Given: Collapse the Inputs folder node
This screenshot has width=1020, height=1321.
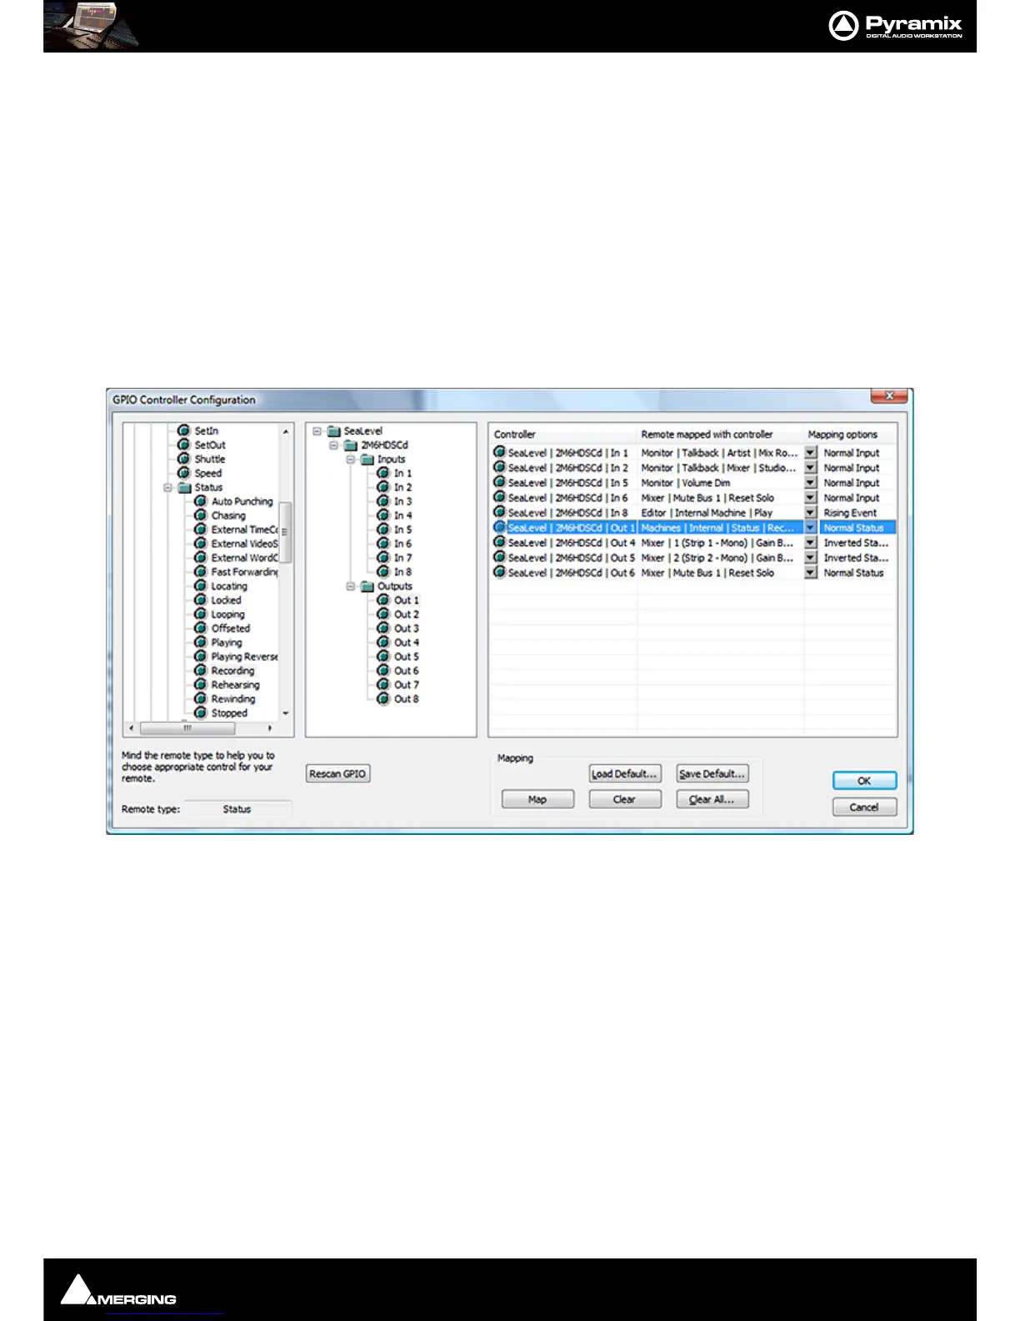Looking at the screenshot, I should point(350,460).
